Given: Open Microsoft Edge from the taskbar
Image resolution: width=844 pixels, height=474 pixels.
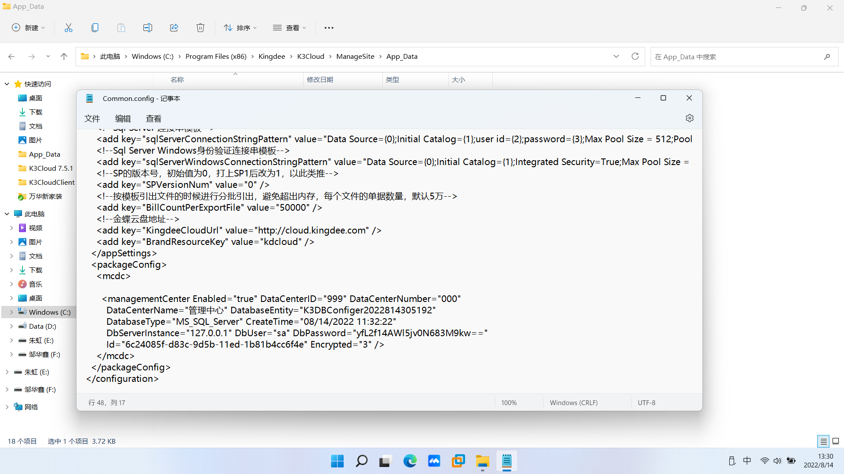Looking at the screenshot, I should click(410, 461).
